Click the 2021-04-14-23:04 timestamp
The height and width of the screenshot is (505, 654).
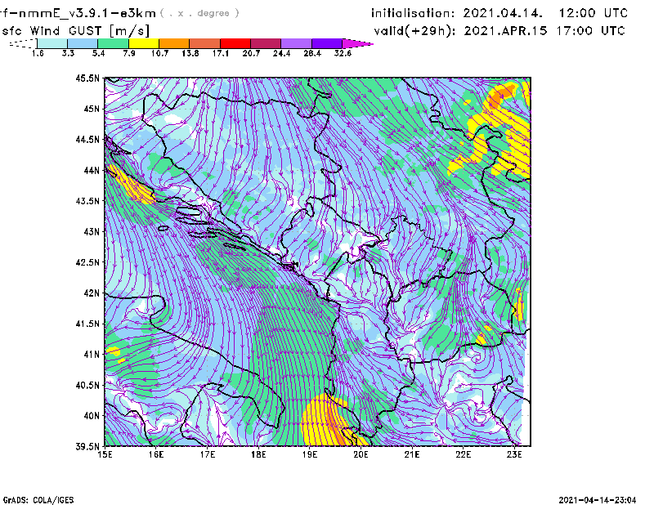(598, 500)
